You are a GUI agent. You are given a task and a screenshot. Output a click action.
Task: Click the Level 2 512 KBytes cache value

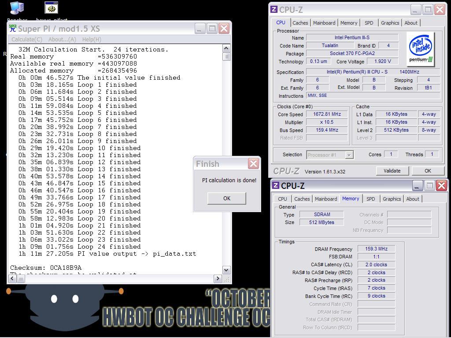click(x=396, y=130)
